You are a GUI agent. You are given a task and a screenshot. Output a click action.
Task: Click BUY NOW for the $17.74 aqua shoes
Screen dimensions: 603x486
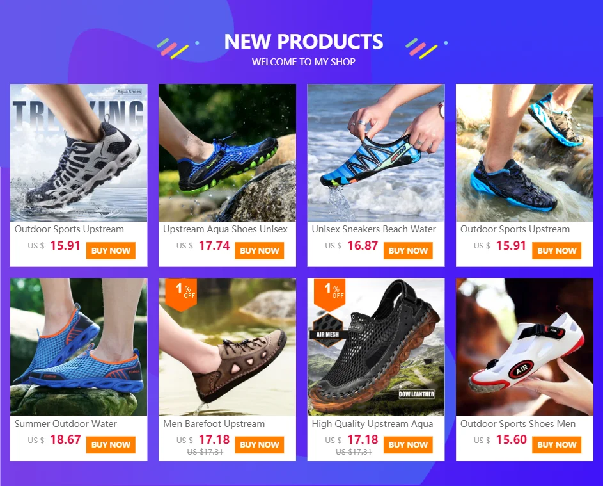[259, 251]
